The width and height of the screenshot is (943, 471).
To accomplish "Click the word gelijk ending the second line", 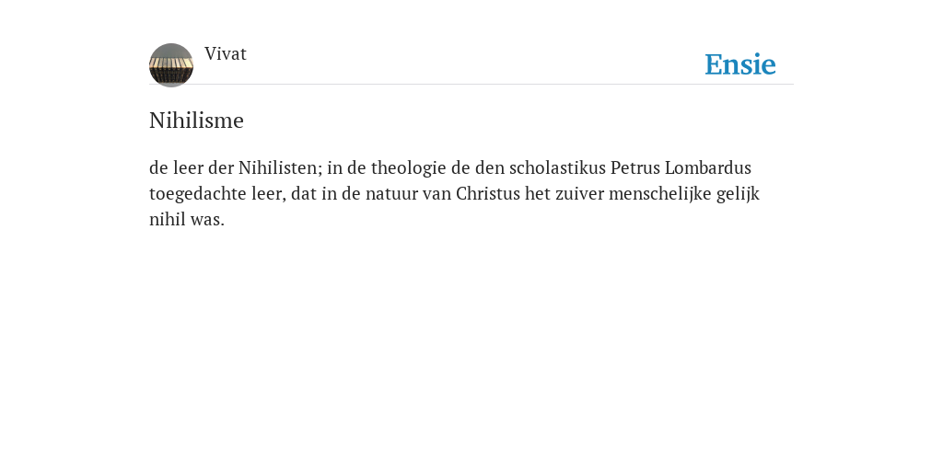I will (x=738, y=194).
